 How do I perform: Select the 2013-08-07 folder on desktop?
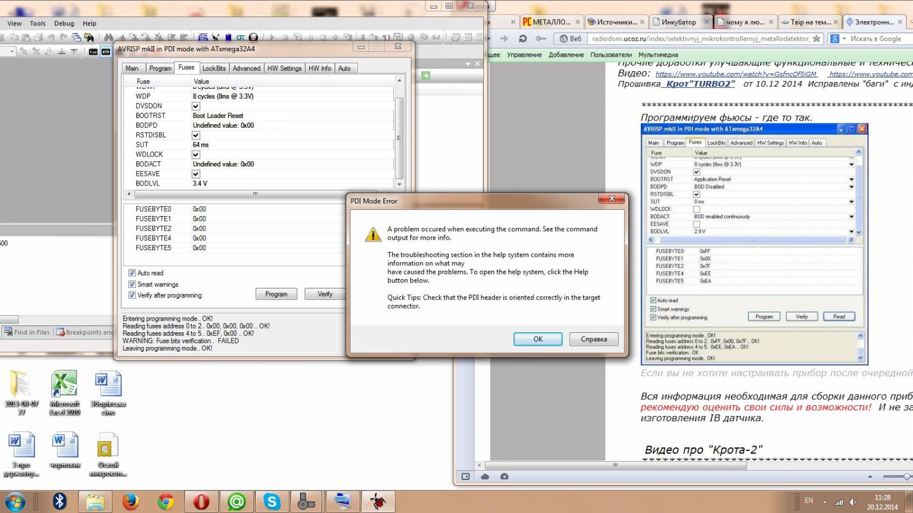pyautogui.click(x=21, y=393)
